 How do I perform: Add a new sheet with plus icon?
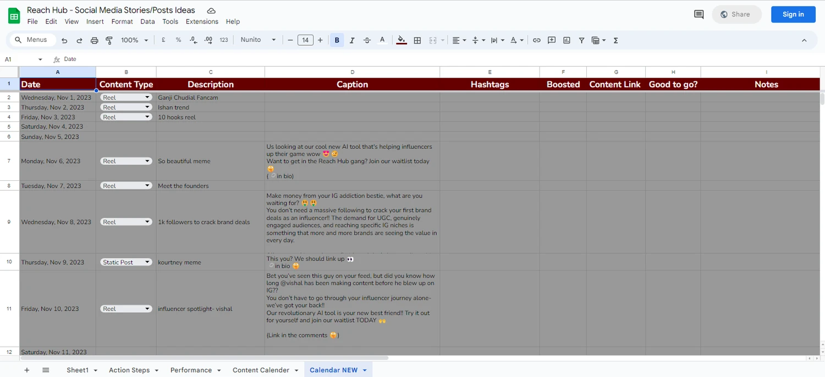click(26, 370)
